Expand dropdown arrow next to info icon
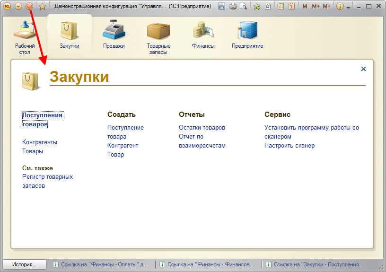The height and width of the screenshot is (272, 386). 348,8
